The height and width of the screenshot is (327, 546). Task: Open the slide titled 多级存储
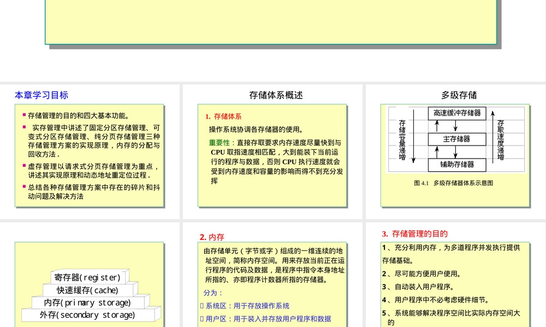(x=455, y=152)
